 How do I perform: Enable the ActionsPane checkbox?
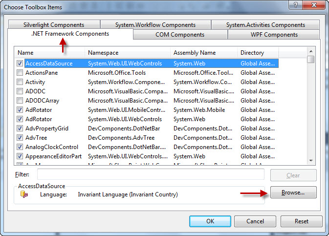20,73
